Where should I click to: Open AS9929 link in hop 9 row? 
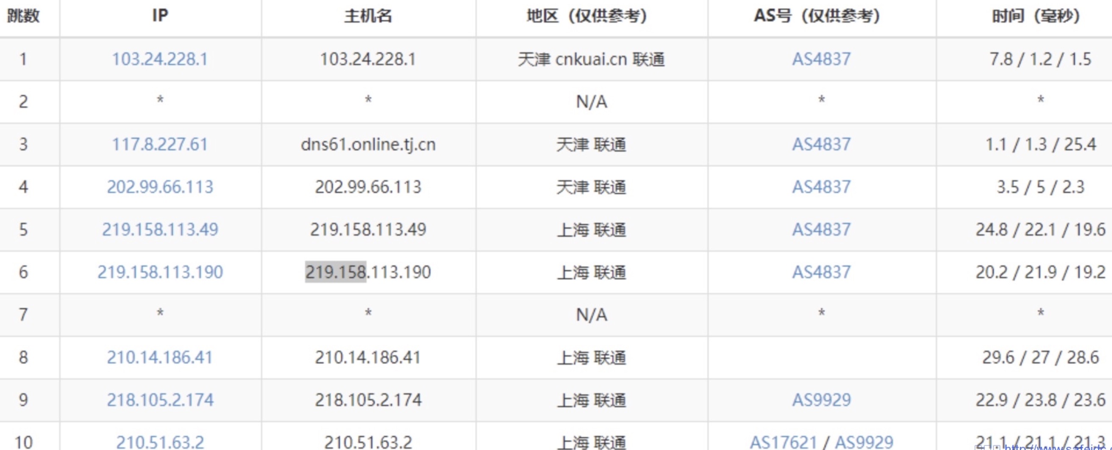[x=821, y=400]
